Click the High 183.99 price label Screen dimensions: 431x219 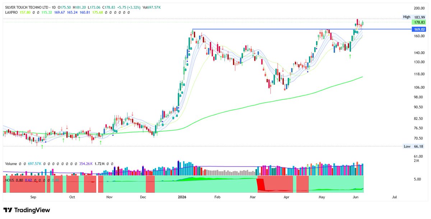coord(414,17)
